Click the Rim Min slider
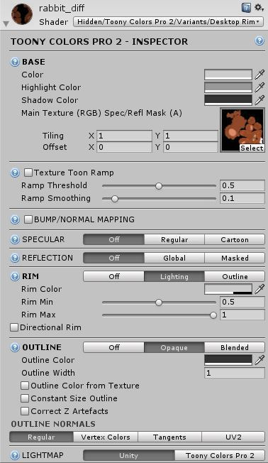This screenshot has height=463, width=268. [x=159, y=303]
